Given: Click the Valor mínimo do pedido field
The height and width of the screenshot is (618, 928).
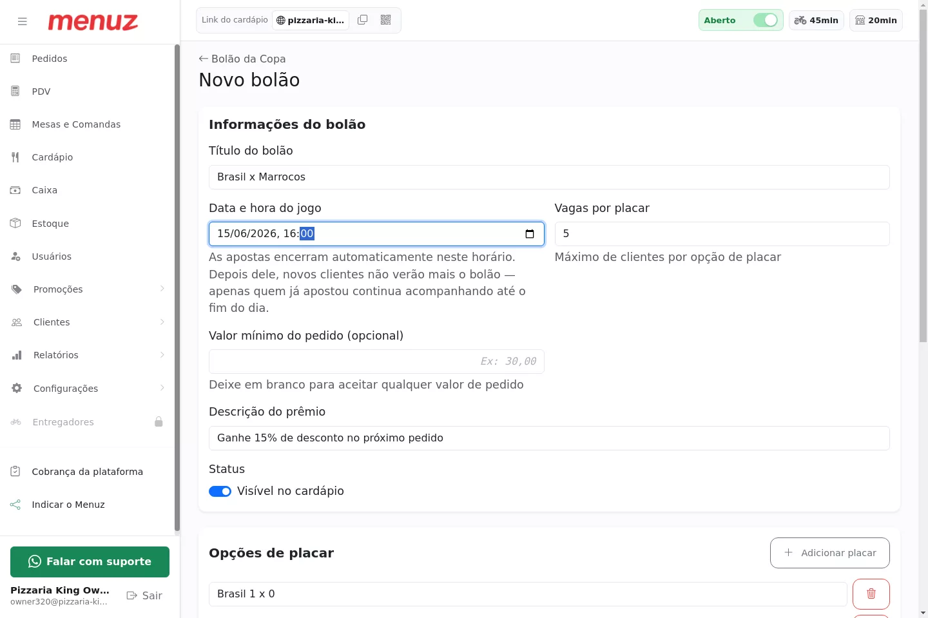Looking at the screenshot, I should tap(376, 362).
